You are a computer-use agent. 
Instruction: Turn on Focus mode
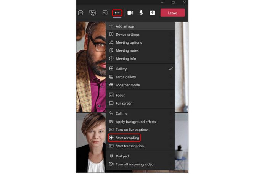click(140, 95)
